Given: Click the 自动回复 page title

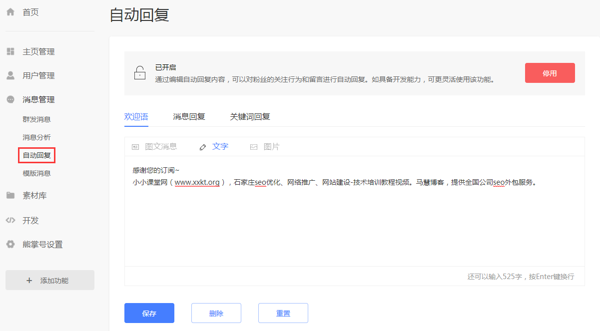Looking at the screenshot, I should point(139,15).
